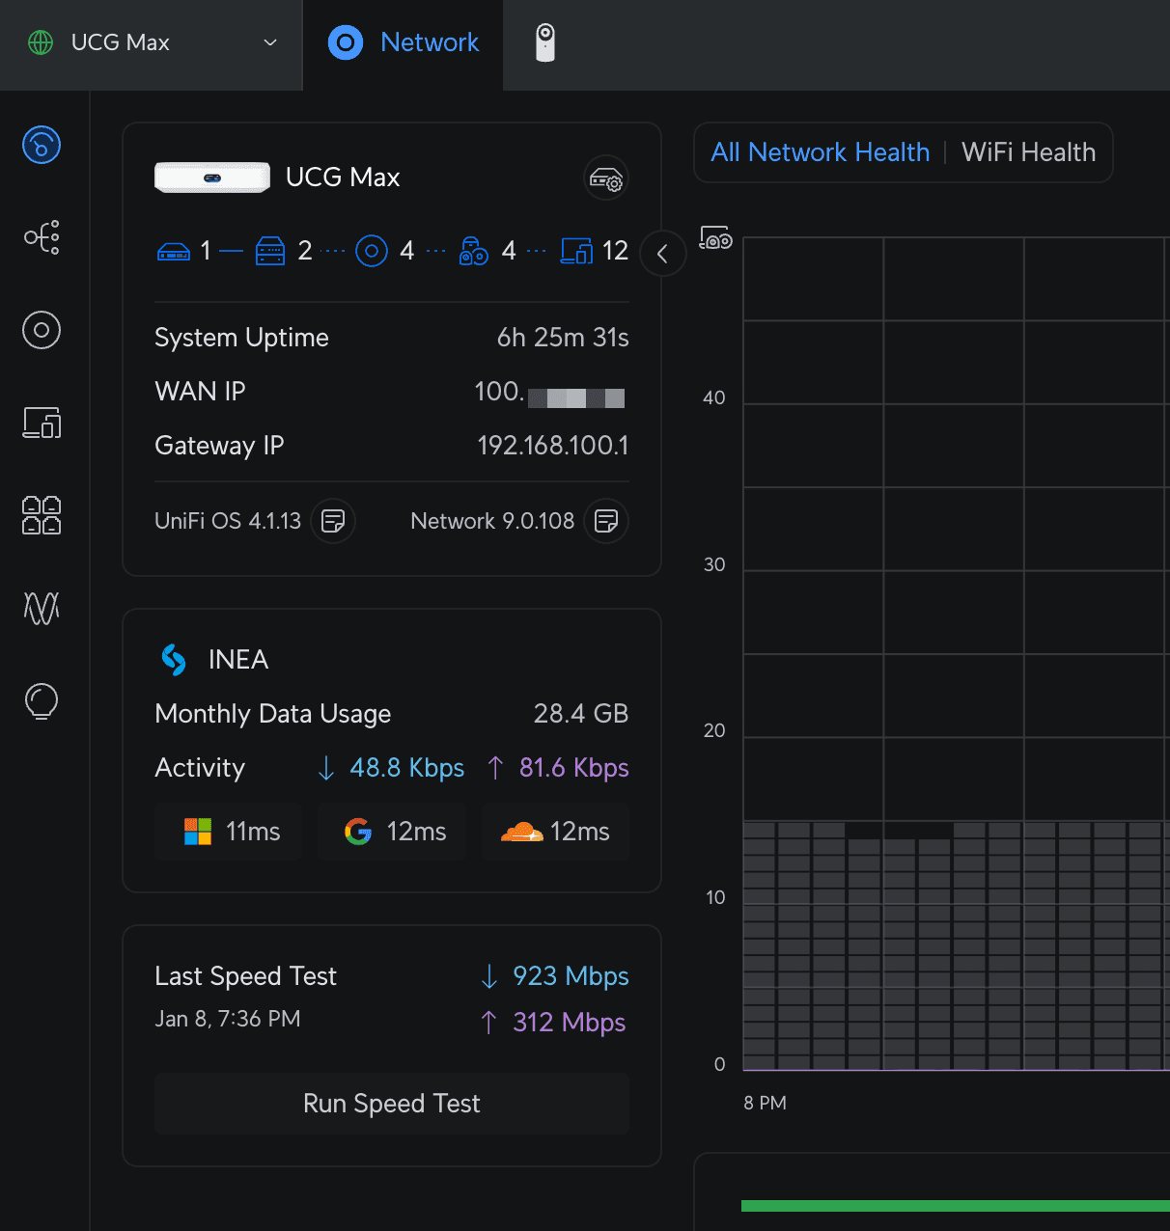This screenshot has width=1170, height=1231.
Task: Check Cloudflare latency by clicking its icon
Action: pos(522,831)
